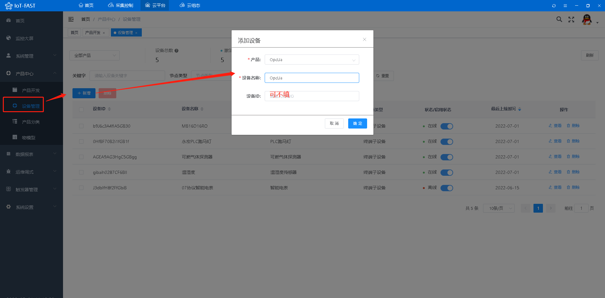Viewport: 605px width, 298px height.
Task: Close the 产品开发 tab
Action: click(x=104, y=33)
